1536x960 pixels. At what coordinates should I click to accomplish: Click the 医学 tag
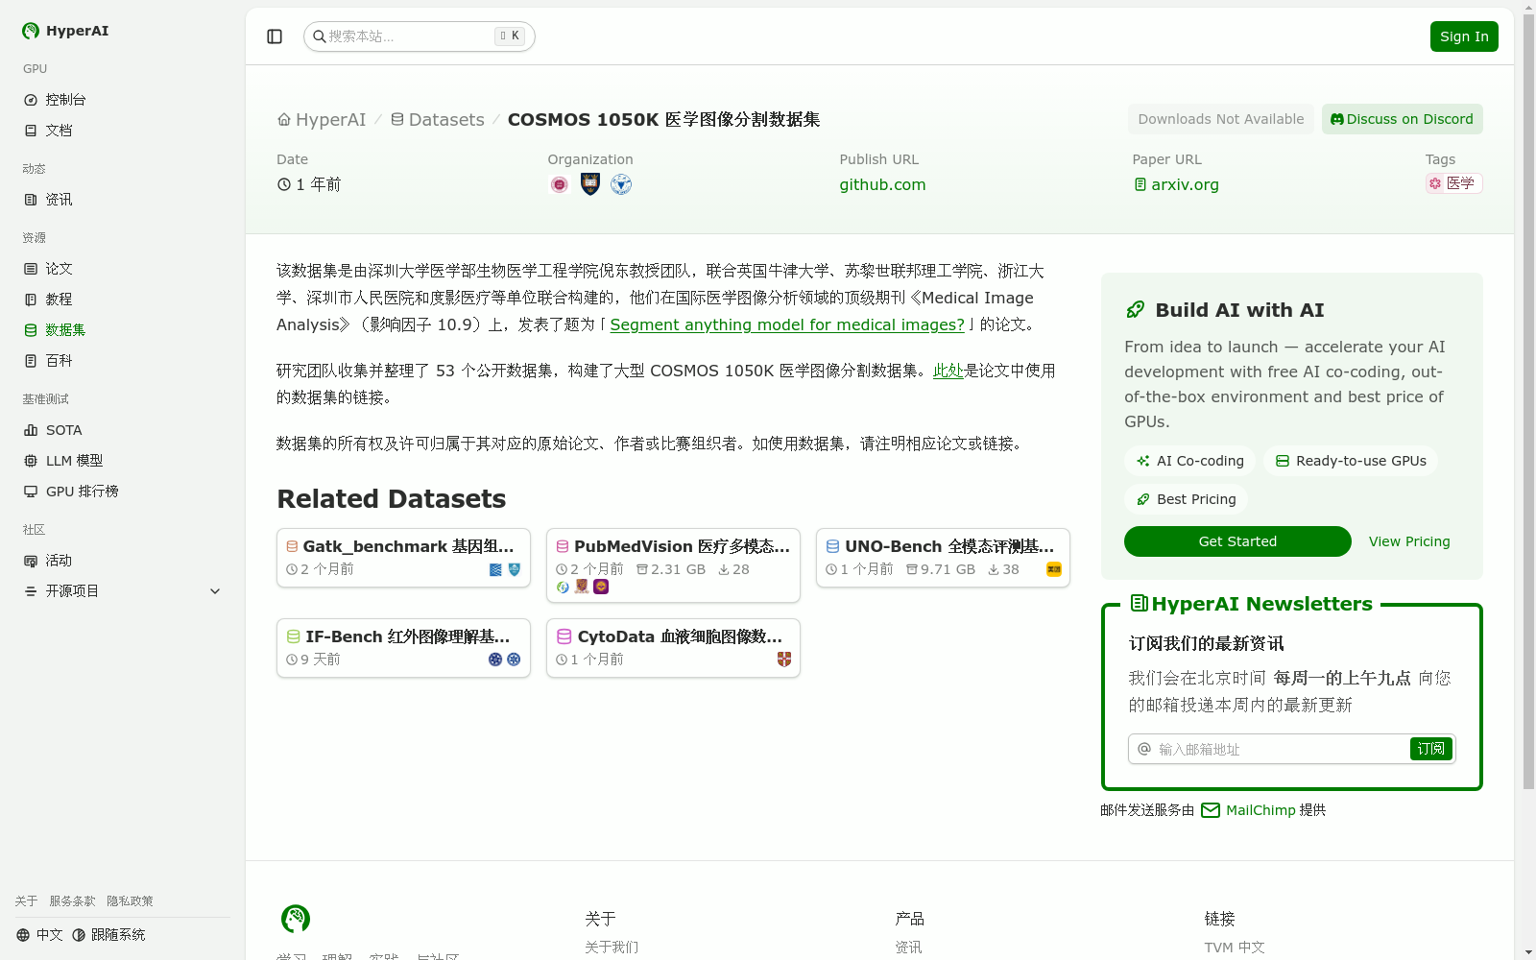1453,183
